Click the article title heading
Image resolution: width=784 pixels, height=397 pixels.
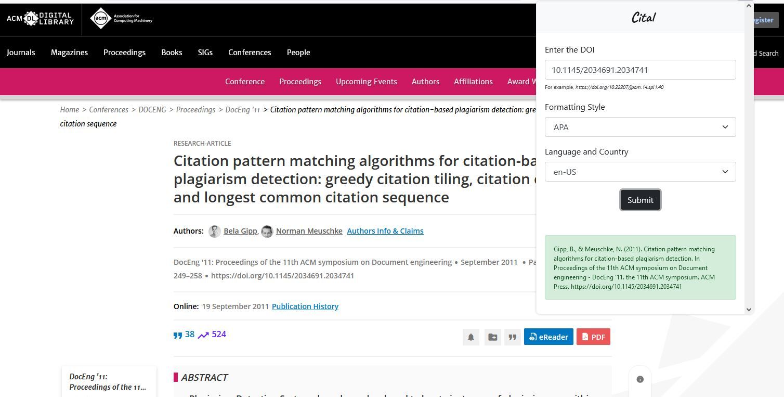pos(355,179)
